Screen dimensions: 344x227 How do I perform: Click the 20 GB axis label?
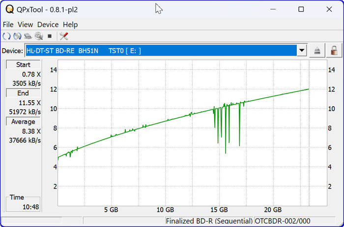point(273,210)
